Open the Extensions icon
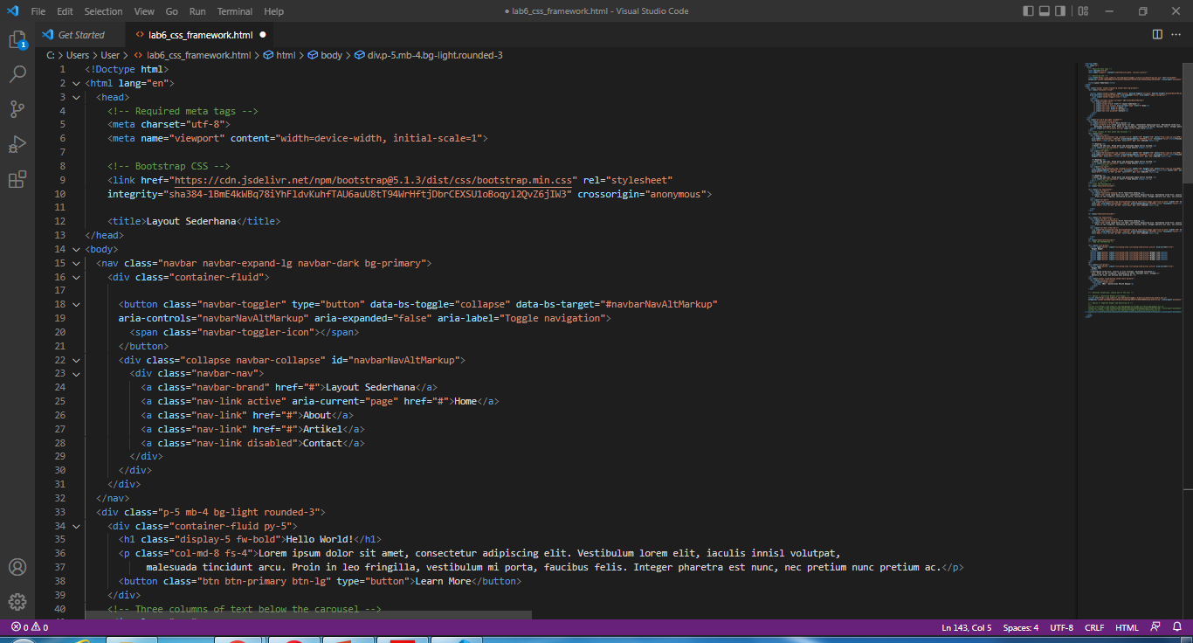Image resolution: width=1193 pixels, height=643 pixels. pyautogui.click(x=17, y=178)
